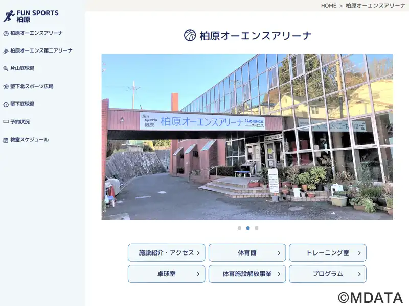Click basketball icon beside 柏原オーエンスアリーナ in sidebar

[x=6, y=33]
